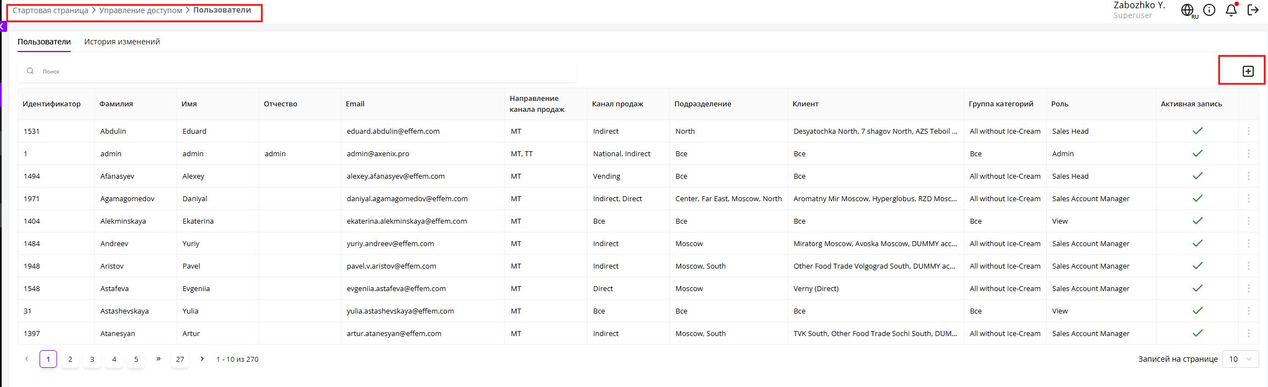1268x387 pixels.
Task: Toggle the active checkmark for Afanasyev
Action: [x=1197, y=176]
